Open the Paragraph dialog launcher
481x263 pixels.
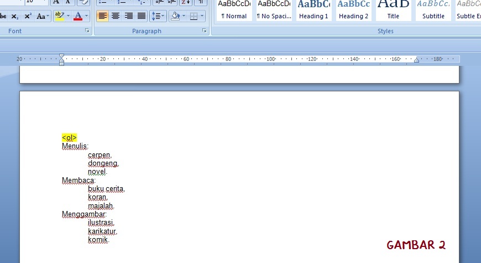pos(205,32)
